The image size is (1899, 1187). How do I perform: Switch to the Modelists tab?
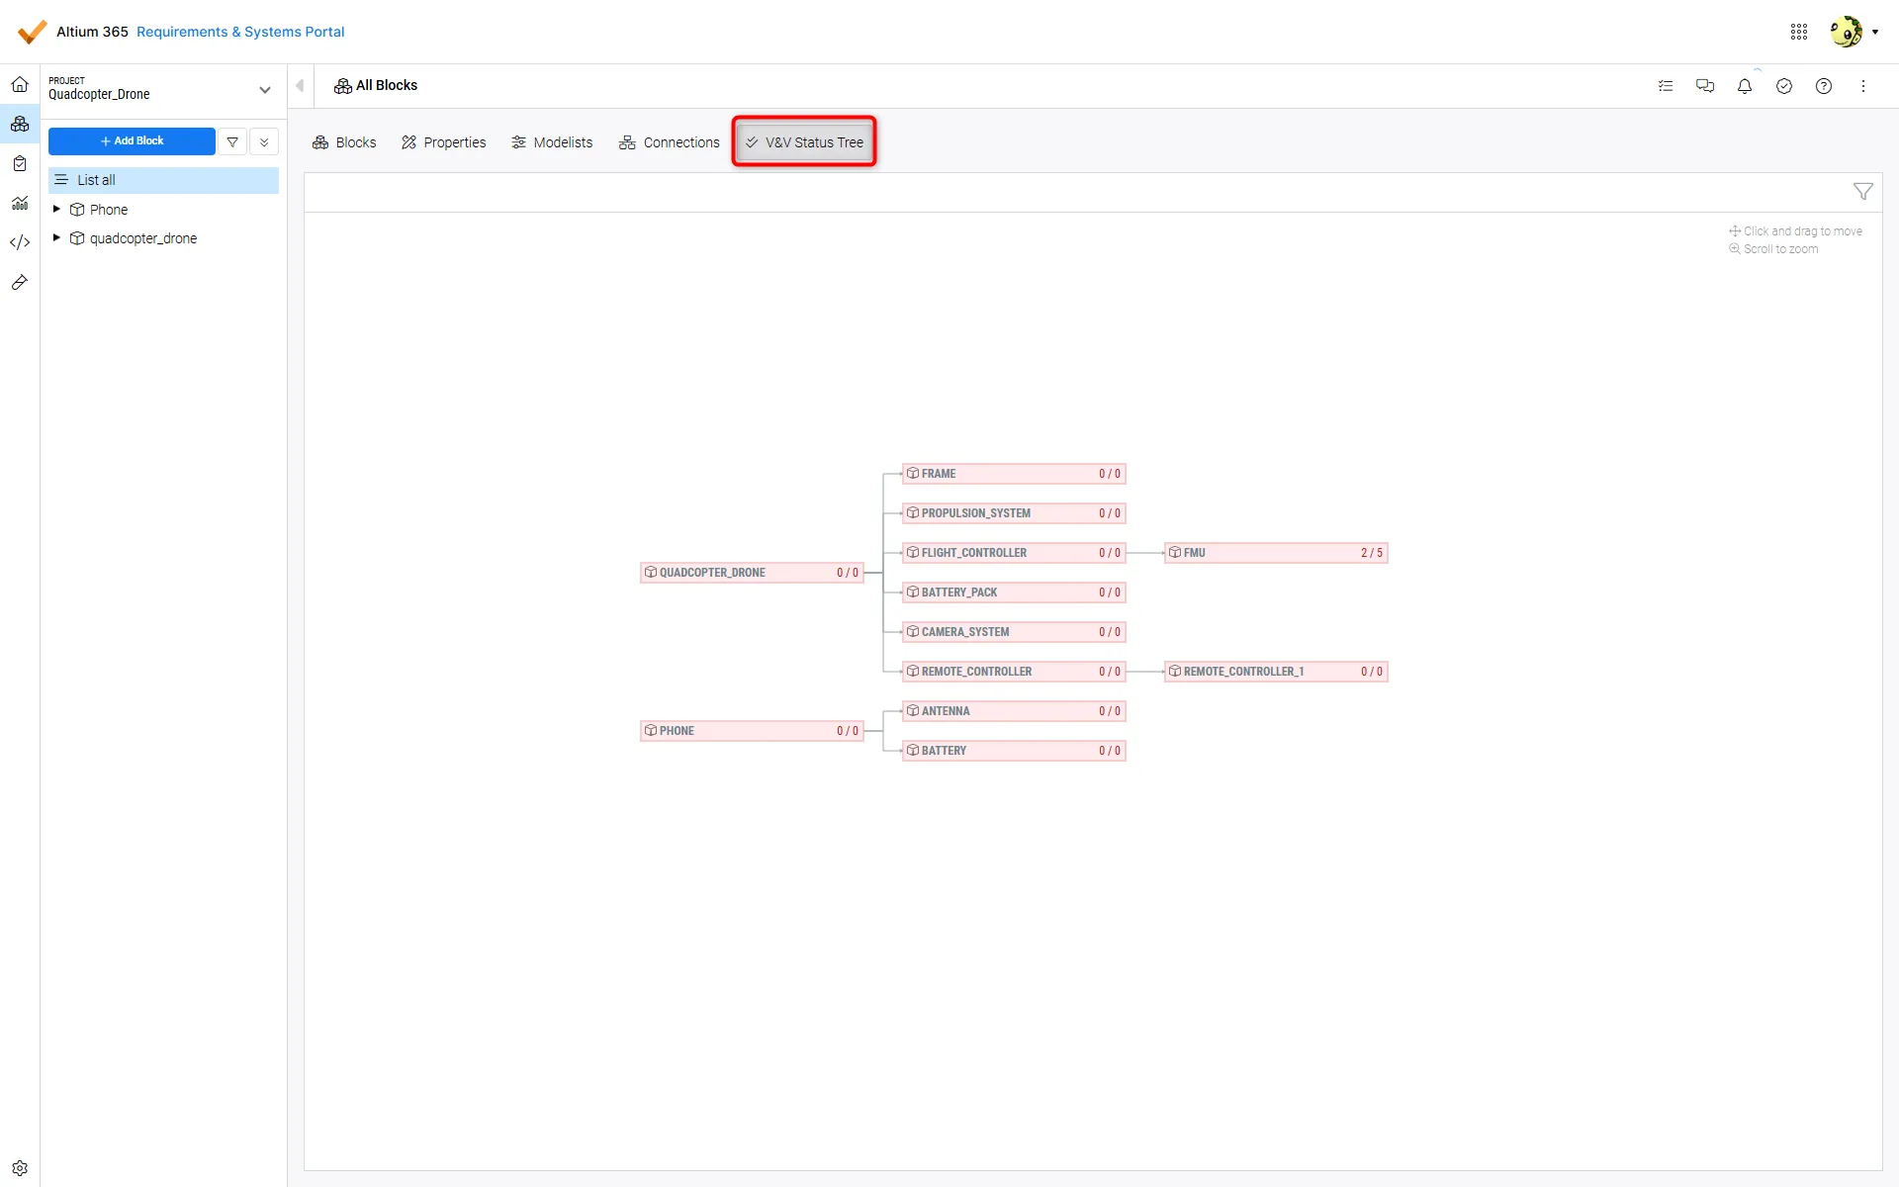pyautogui.click(x=552, y=142)
